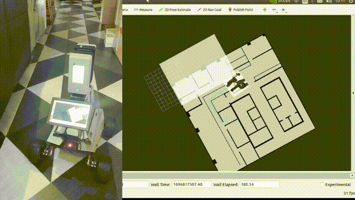Screen dimensions: 355x200
Task: Open the mail indicator in top bar
Action: [319, 1]
